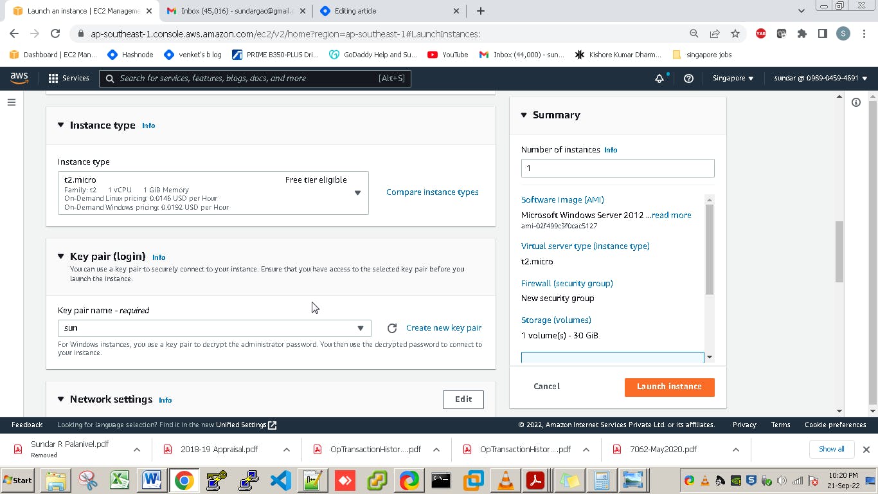Open Compare instance types link

coord(433,192)
